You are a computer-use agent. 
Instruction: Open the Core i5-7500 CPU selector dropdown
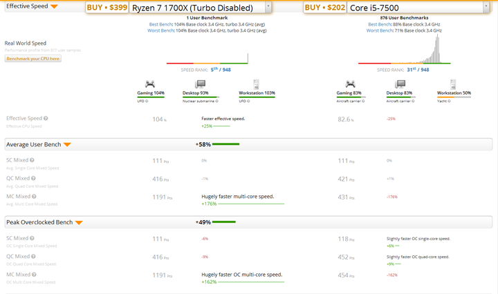coord(486,8)
